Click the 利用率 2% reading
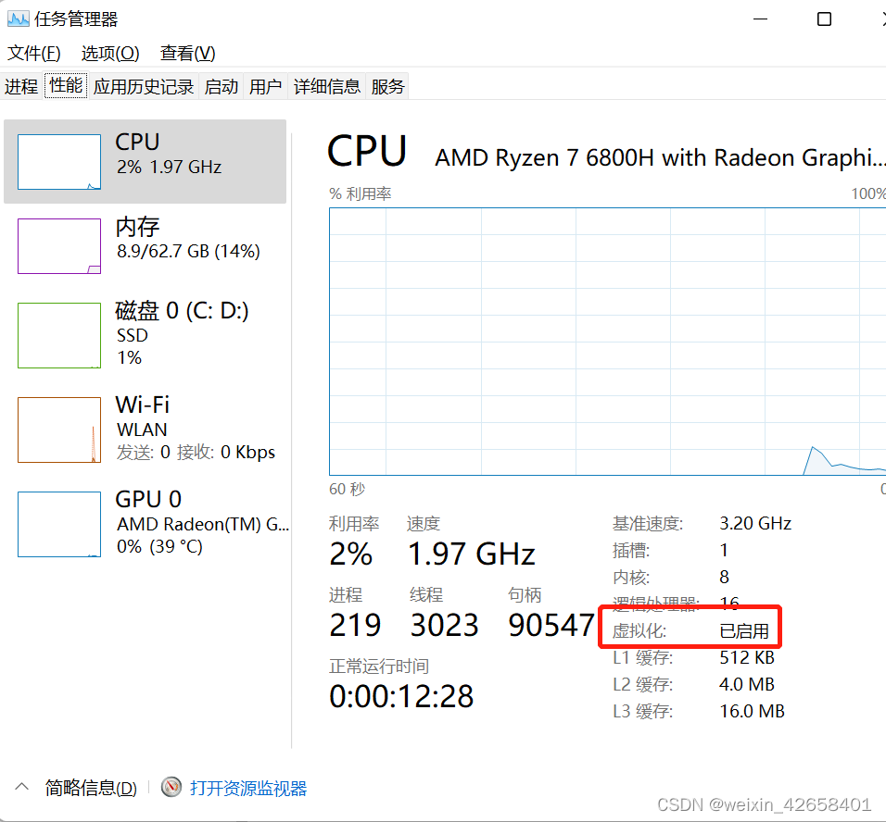This screenshot has height=822, width=886. point(351,554)
